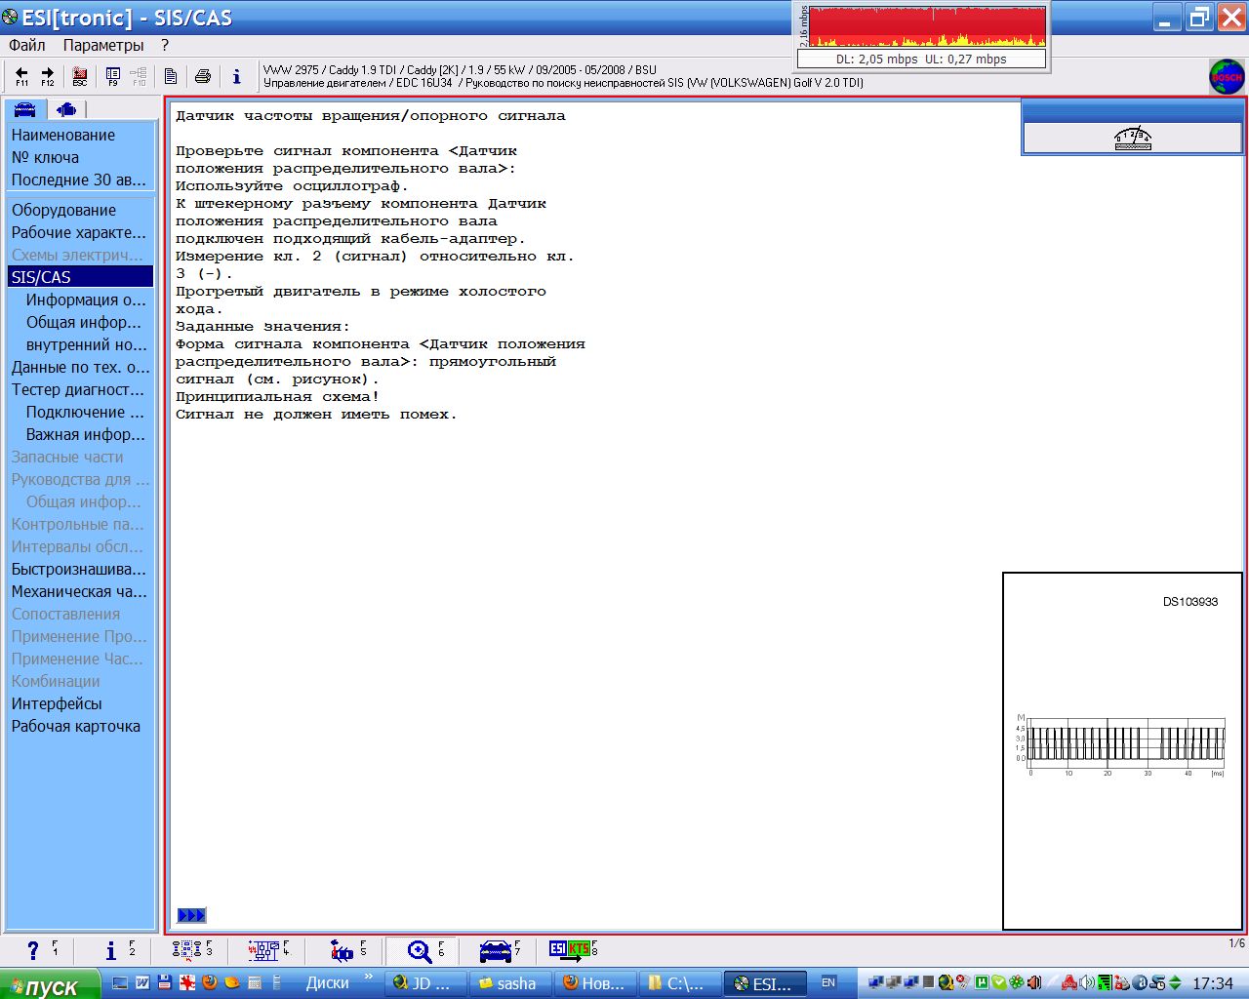The width and height of the screenshot is (1249, 999).
Task: Open Механическая ча... sidebar item
Action: 81,591
